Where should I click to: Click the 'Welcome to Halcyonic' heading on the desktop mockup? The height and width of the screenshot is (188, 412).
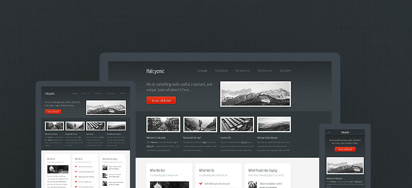click(x=156, y=138)
